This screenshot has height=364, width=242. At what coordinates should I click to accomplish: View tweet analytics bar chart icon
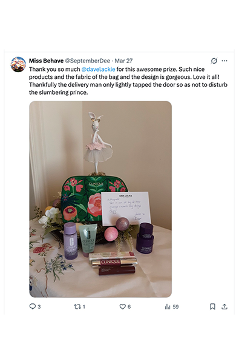click(168, 306)
